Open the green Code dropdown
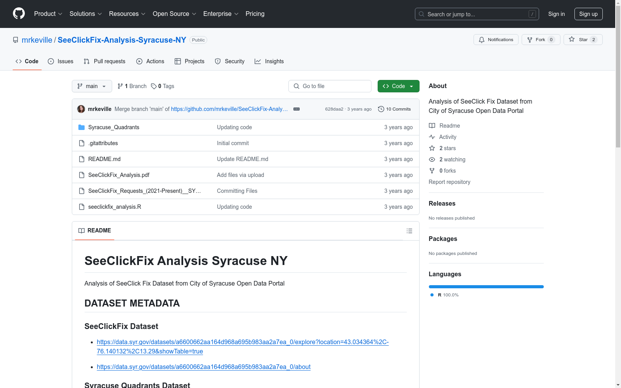The height and width of the screenshot is (388, 621). click(x=398, y=86)
